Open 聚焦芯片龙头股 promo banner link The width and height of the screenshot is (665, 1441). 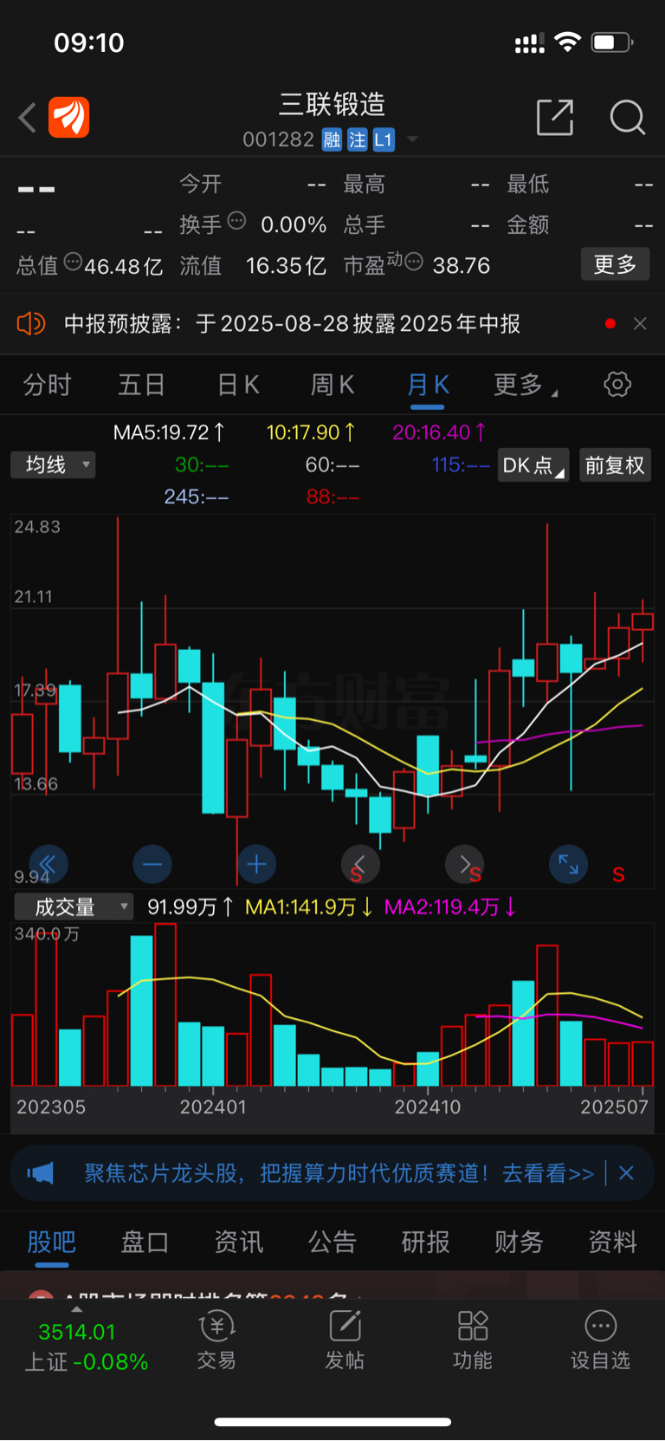coord(339,1173)
